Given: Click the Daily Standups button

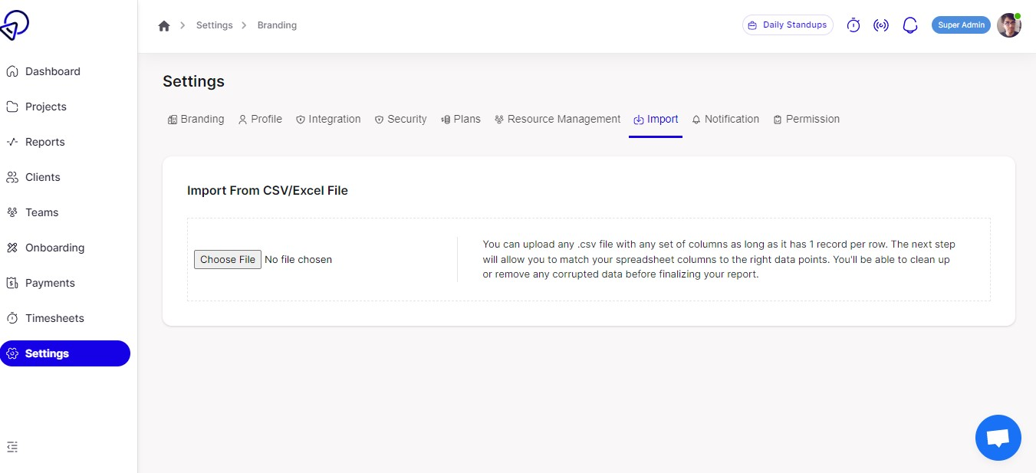Looking at the screenshot, I should pos(788,25).
